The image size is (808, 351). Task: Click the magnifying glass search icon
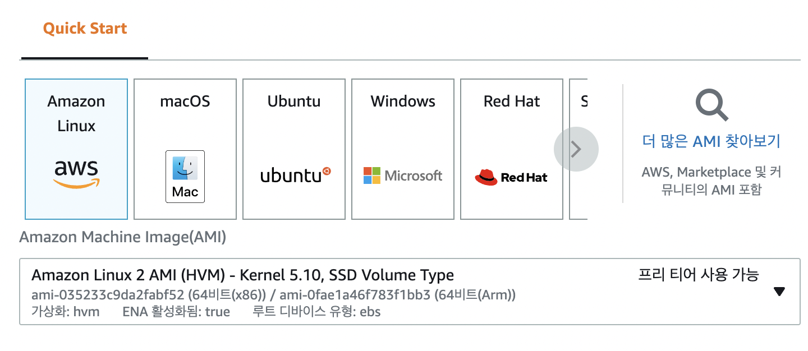pos(712,106)
